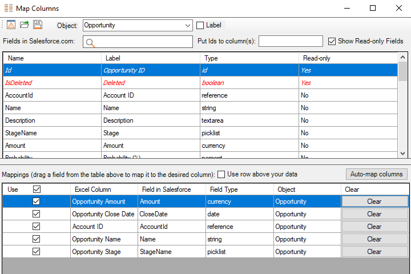Screen dimensions: 411x274
Task: Close the Map Columns window
Action: (x=398, y=8)
